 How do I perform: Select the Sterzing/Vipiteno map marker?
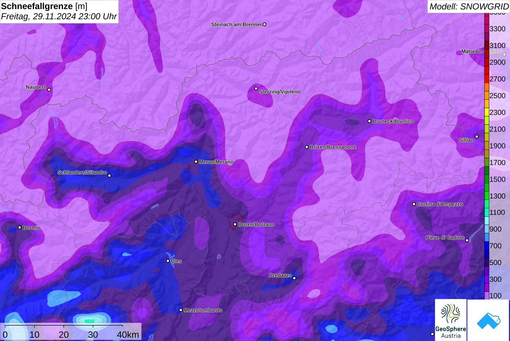(x=256, y=88)
